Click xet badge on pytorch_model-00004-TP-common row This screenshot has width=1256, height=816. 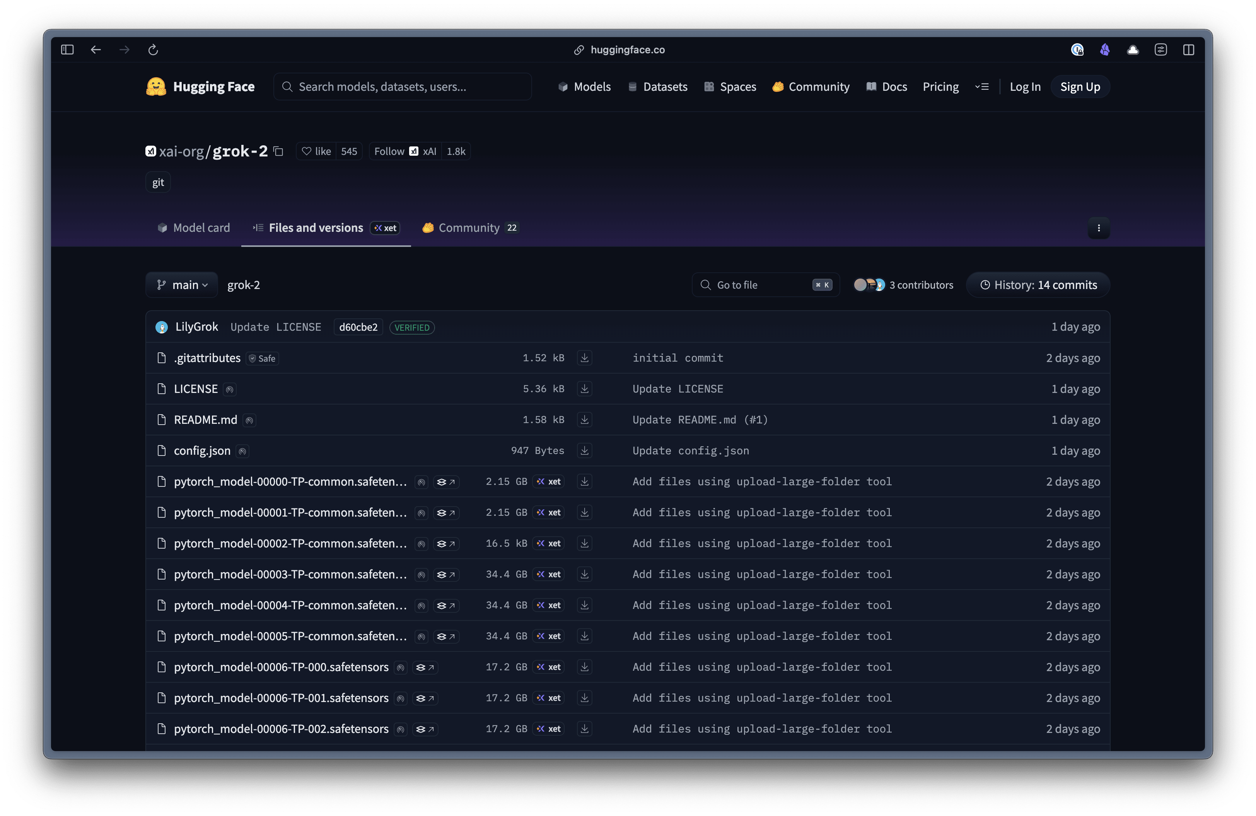click(549, 605)
